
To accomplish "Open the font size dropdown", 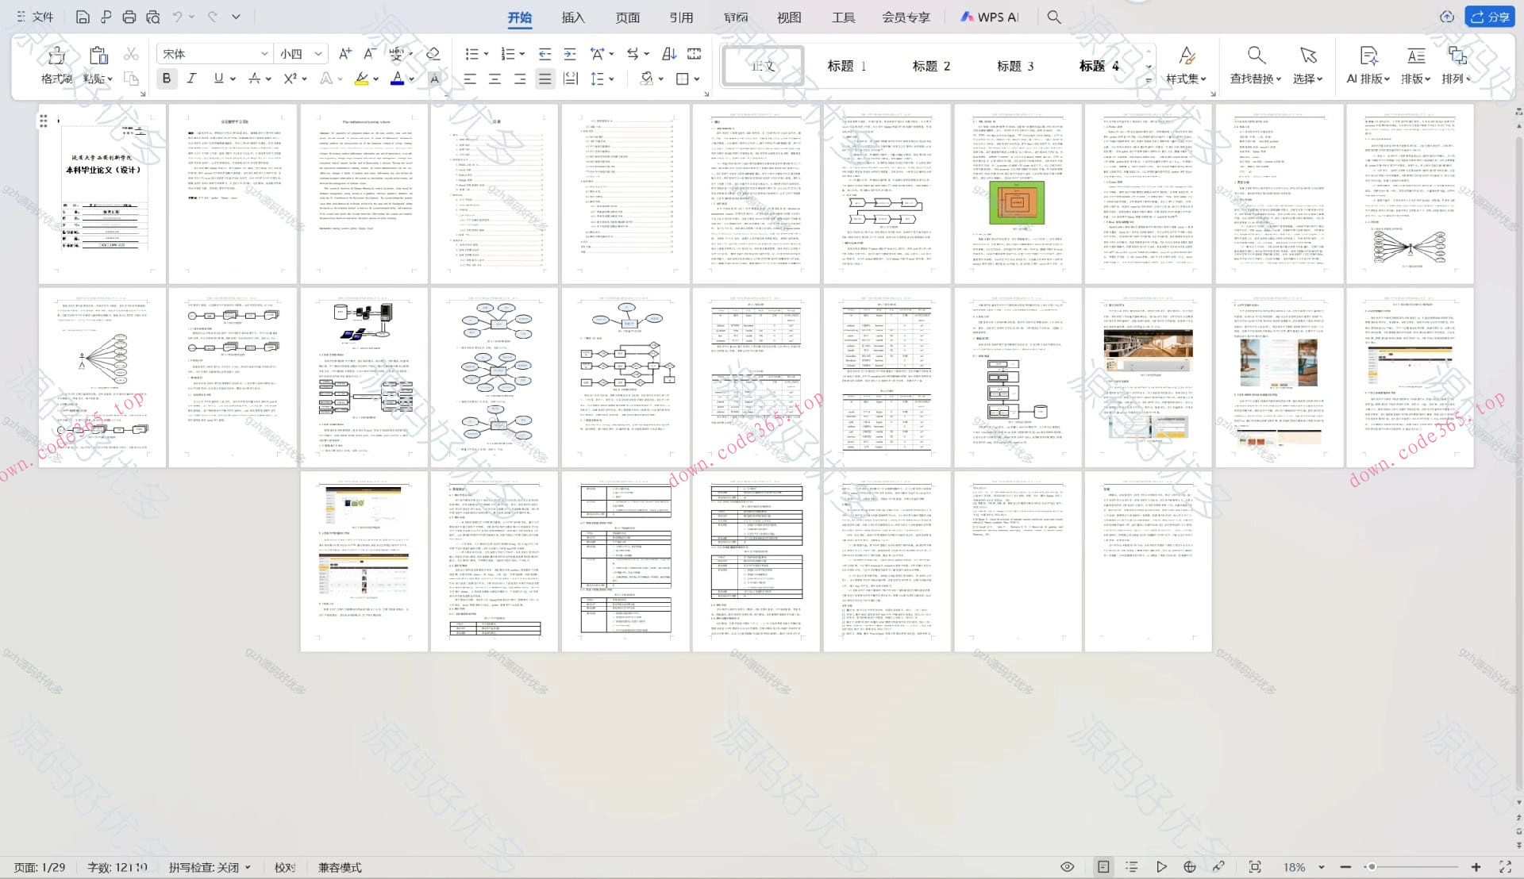I will click(x=317, y=54).
